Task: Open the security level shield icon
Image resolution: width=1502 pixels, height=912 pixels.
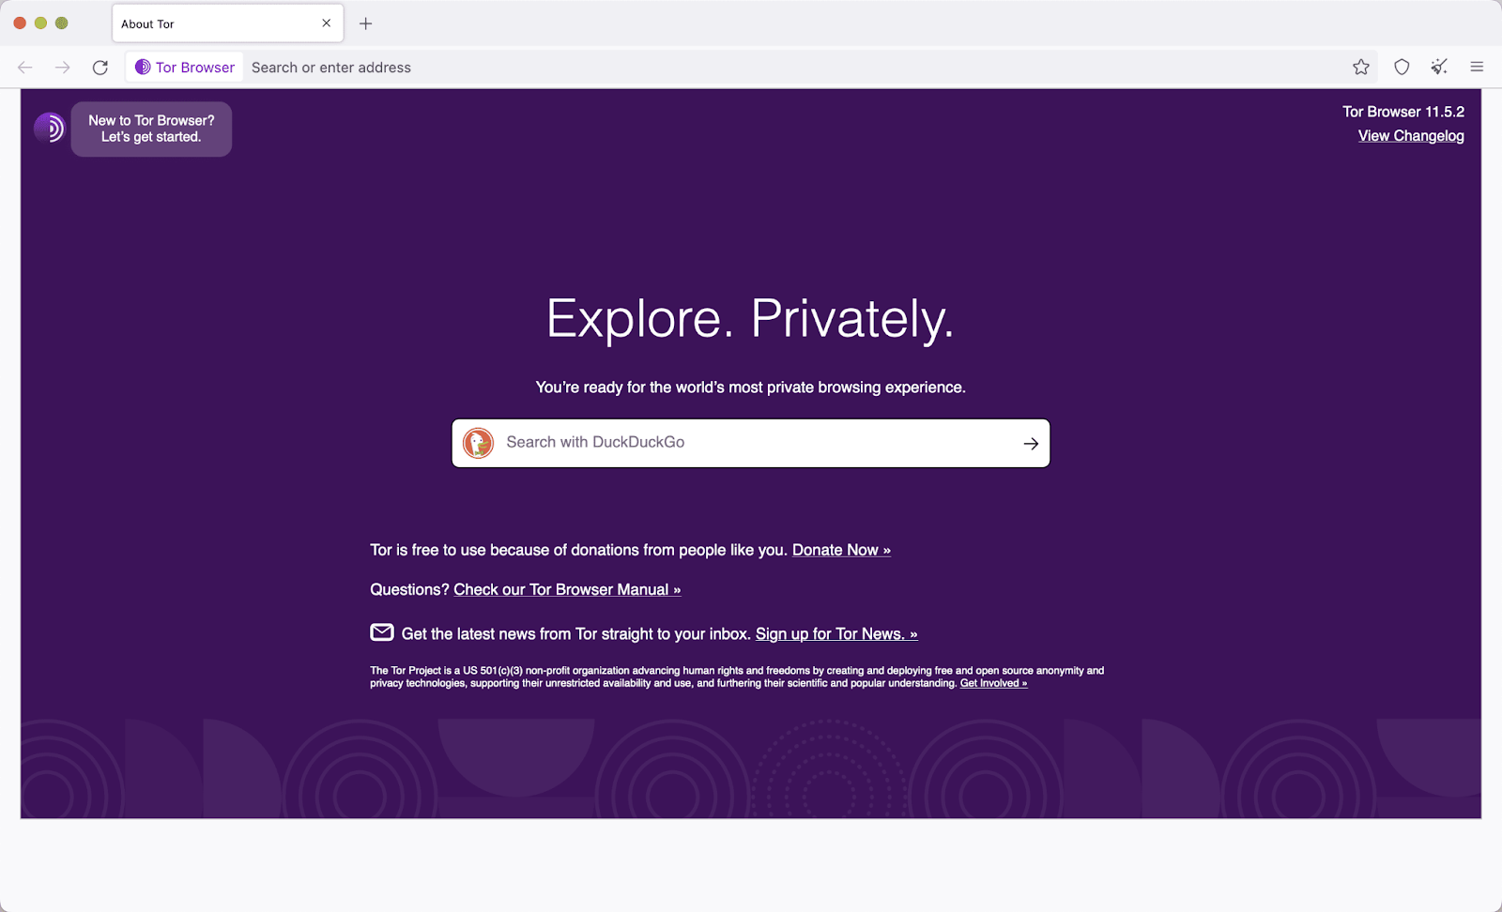Action: coord(1402,67)
